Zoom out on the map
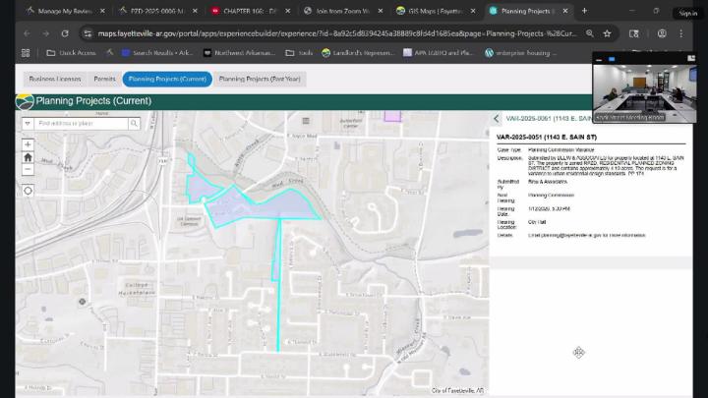708x398 pixels. (x=28, y=168)
